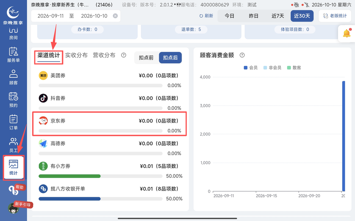
Task: Open the 帮助 help icon
Action: pos(16,190)
